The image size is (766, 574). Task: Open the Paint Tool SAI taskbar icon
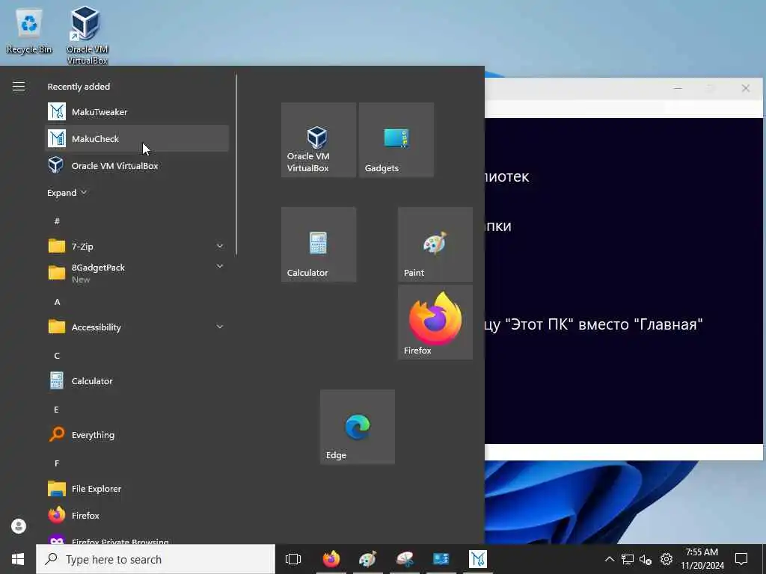click(x=405, y=559)
